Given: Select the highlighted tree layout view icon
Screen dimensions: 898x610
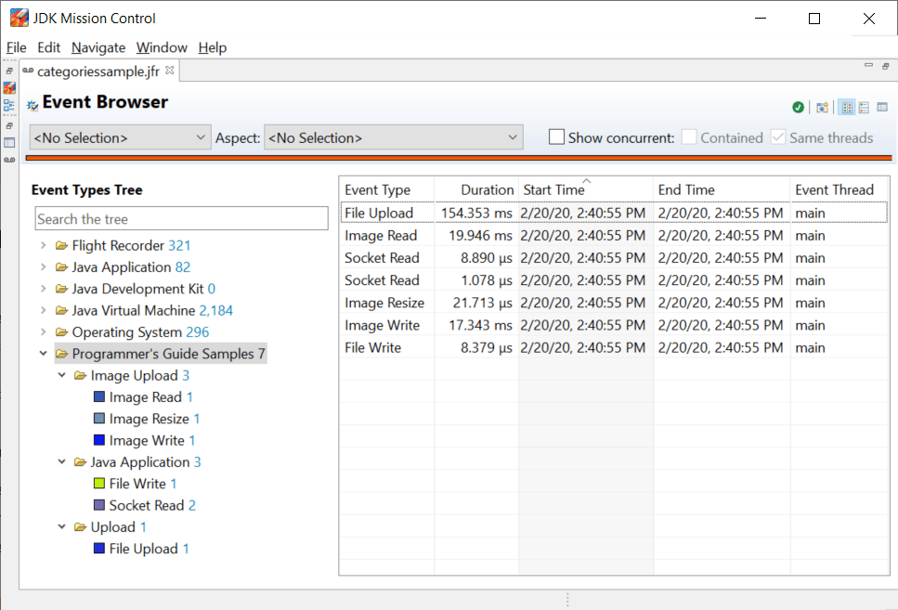Looking at the screenshot, I should click(x=846, y=107).
